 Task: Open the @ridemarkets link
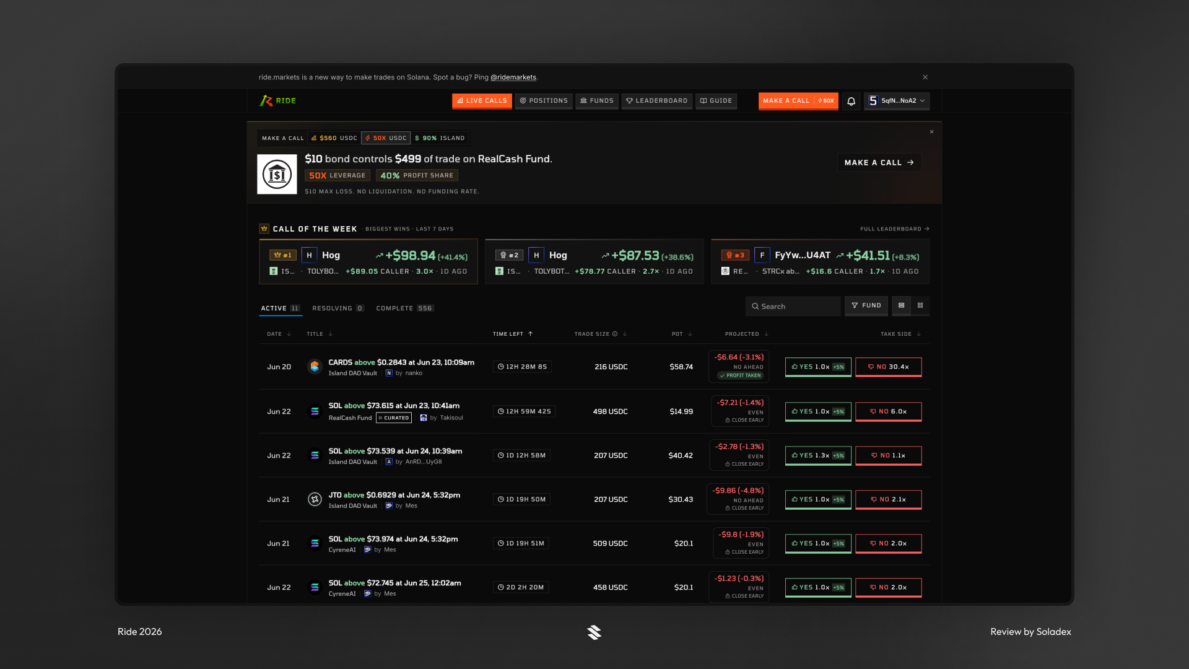coord(513,77)
